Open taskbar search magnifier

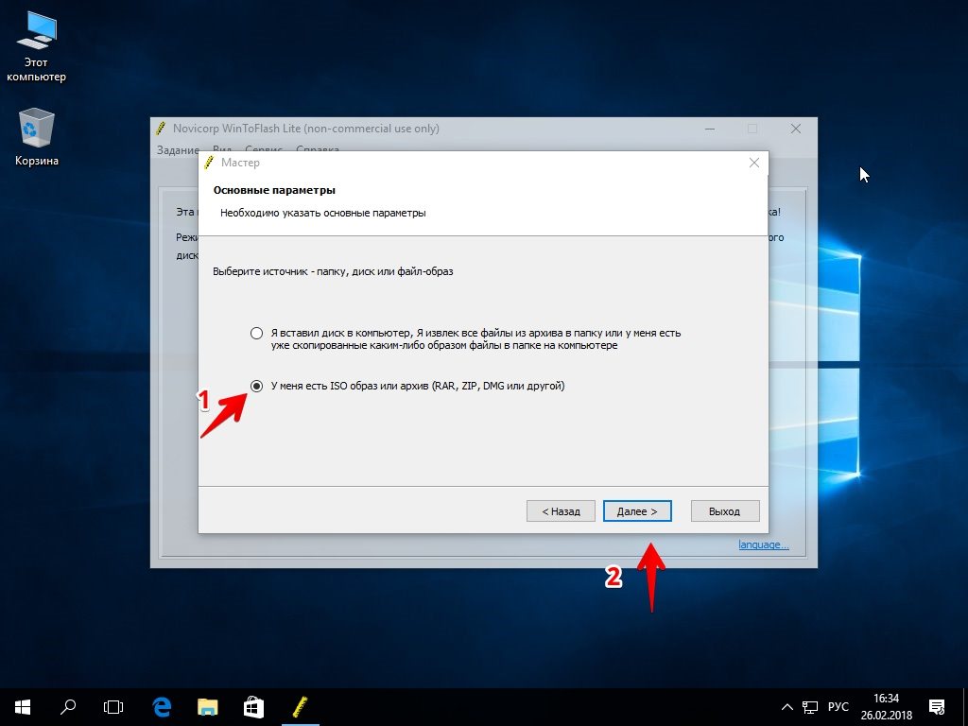point(68,707)
